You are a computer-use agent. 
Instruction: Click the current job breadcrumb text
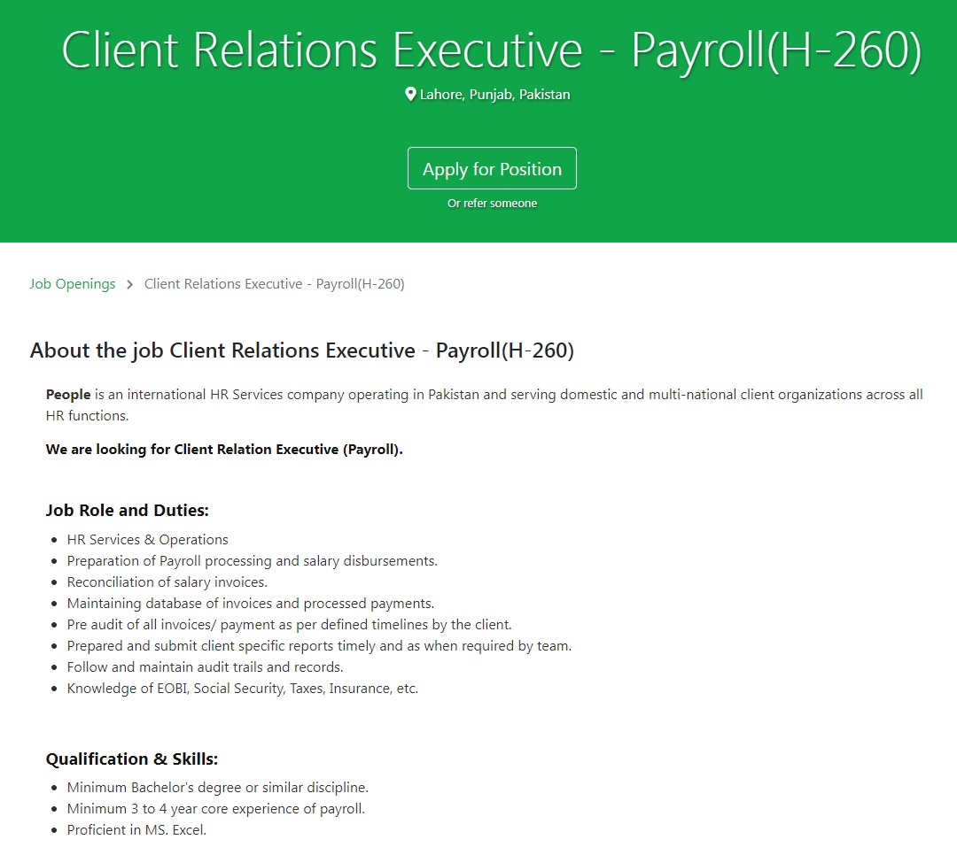[274, 284]
